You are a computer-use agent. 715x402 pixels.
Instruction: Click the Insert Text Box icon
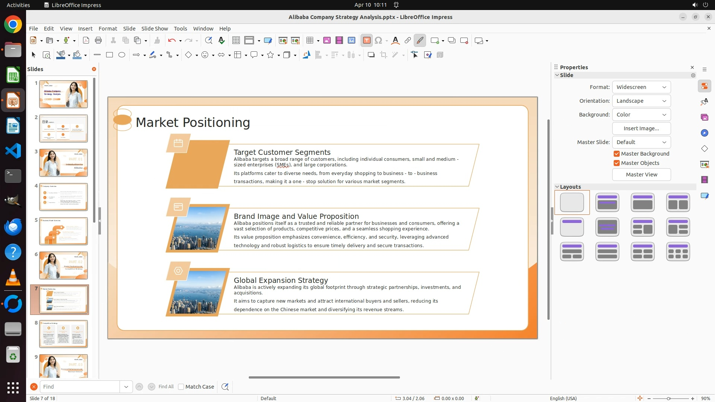(x=366, y=41)
